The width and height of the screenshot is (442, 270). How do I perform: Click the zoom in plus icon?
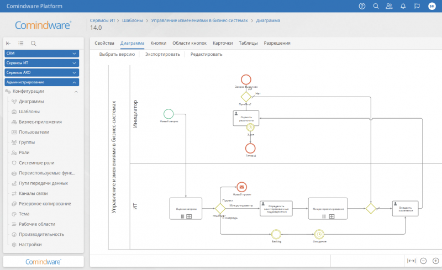tap(436, 261)
